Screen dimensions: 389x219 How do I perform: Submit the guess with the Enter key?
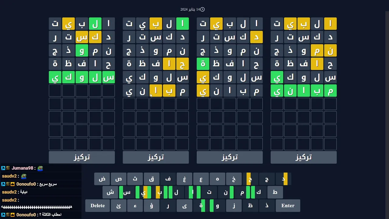click(x=288, y=206)
